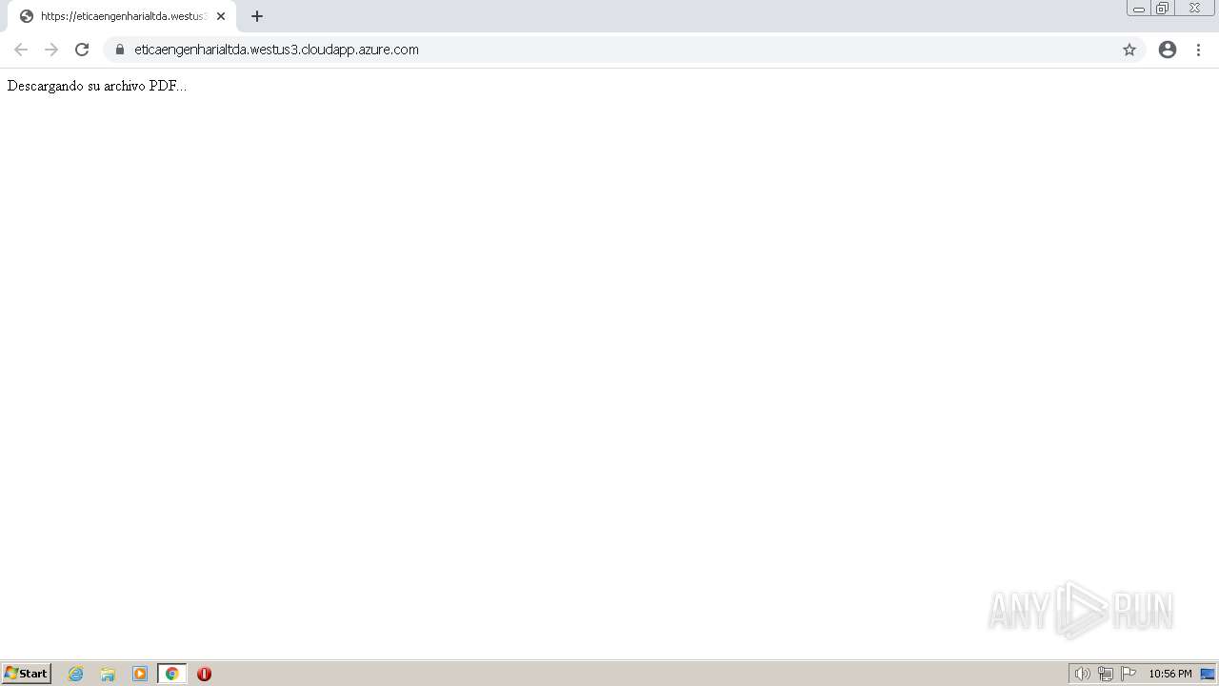
Task: Select the text 'Descargando su archivo PDF...'
Action: (97, 86)
